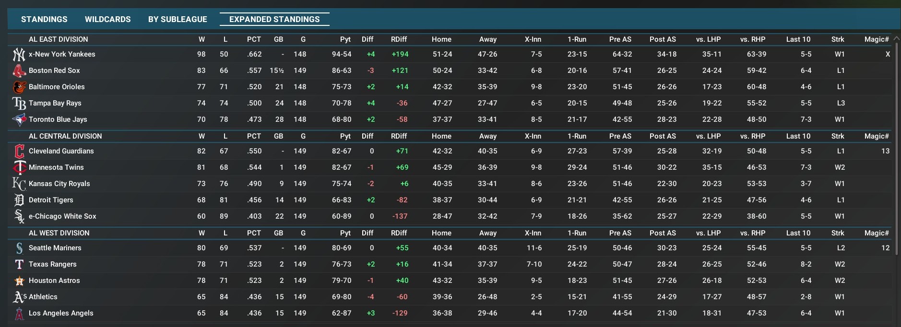This screenshot has height=327, width=901.
Task: Click the Minnesota Twins logo icon
Action: (19, 168)
